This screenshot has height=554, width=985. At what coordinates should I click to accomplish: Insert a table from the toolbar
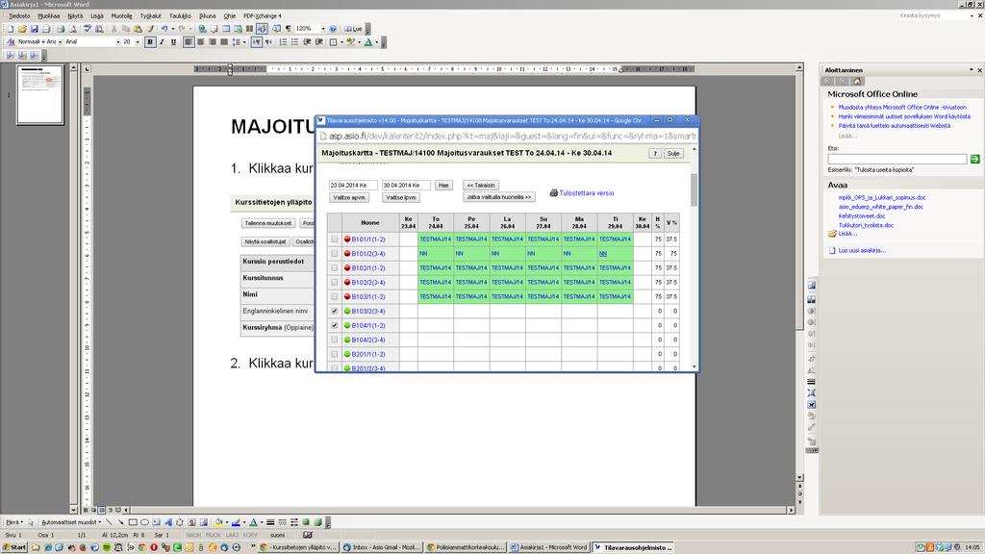point(226,29)
